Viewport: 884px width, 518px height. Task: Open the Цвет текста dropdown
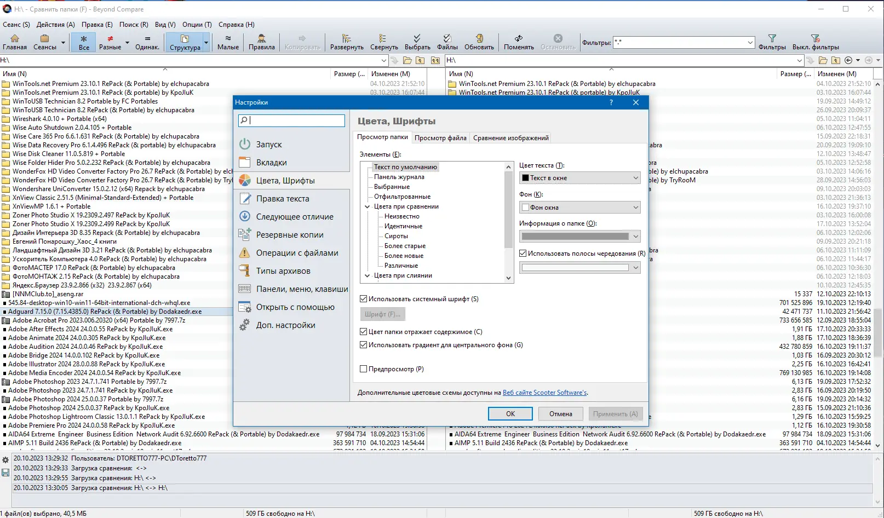580,178
